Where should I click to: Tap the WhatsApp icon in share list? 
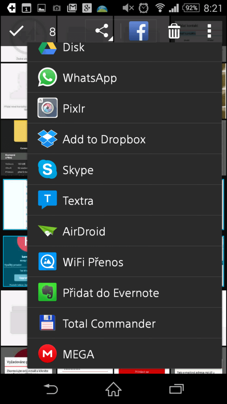47,77
